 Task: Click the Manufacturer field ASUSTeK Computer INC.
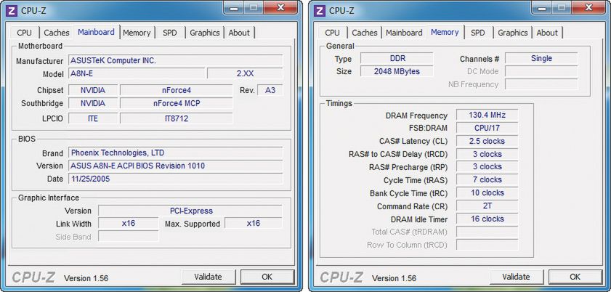(x=176, y=60)
